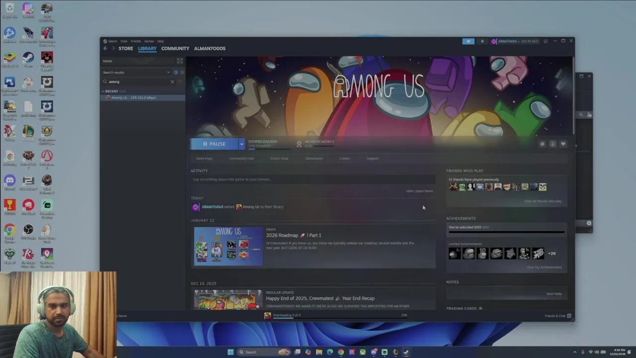Viewport: 636px width, 358px height.
Task: Open File Explorer from the taskbar
Action: click(319, 352)
